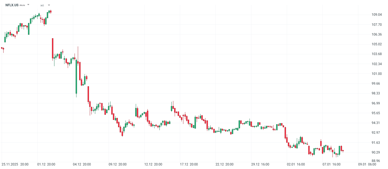Click the 22.12 20:00 time marker
388x169 pixels.
tap(224, 164)
